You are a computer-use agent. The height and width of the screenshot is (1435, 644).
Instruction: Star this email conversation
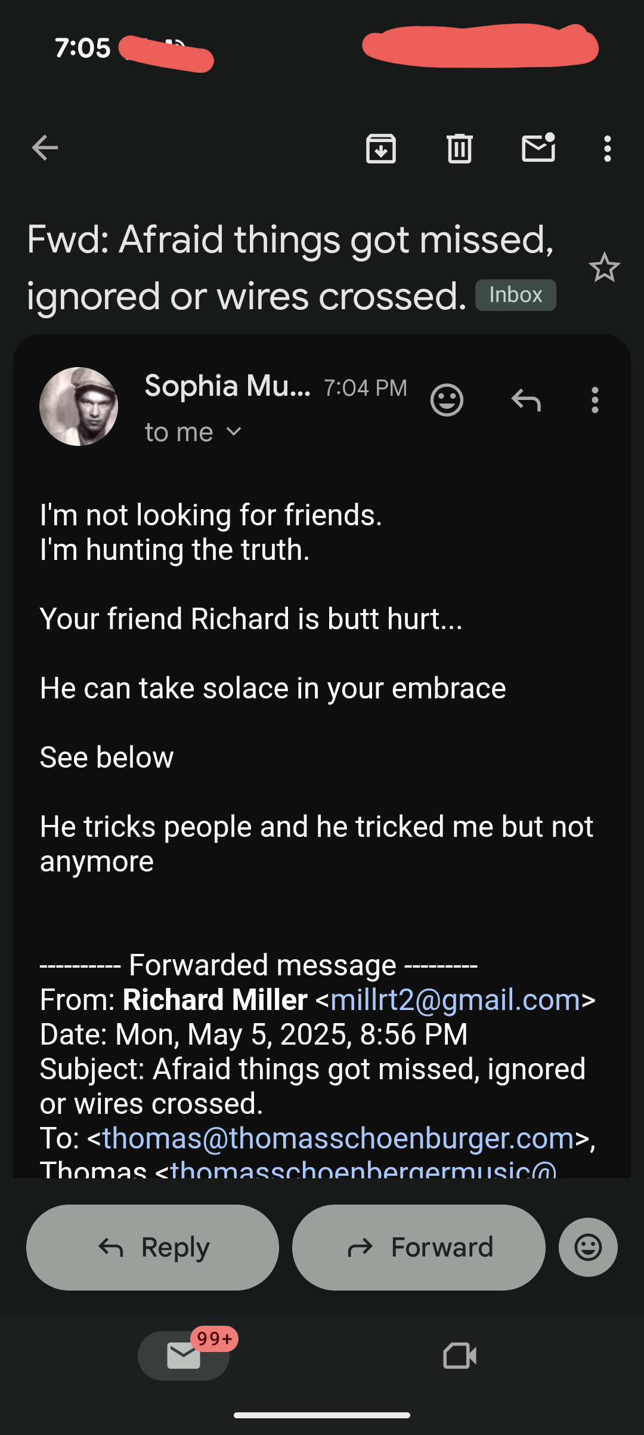[x=604, y=267]
